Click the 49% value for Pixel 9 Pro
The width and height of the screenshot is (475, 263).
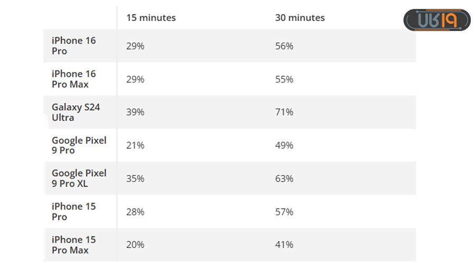pyautogui.click(x=284, y=145)
